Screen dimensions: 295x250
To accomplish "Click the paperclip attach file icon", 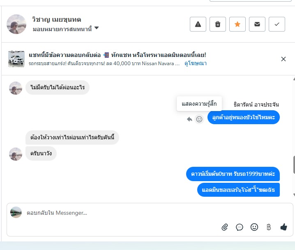I will (x=225, y=227).
